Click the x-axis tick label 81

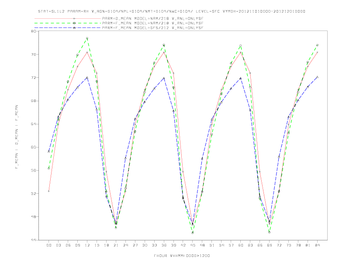click(308, 245)
